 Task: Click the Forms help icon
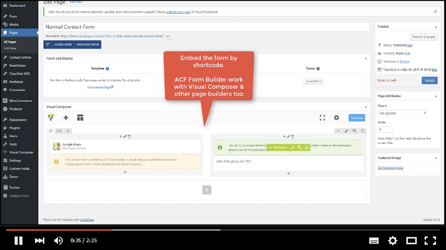[x=318, y=68]
